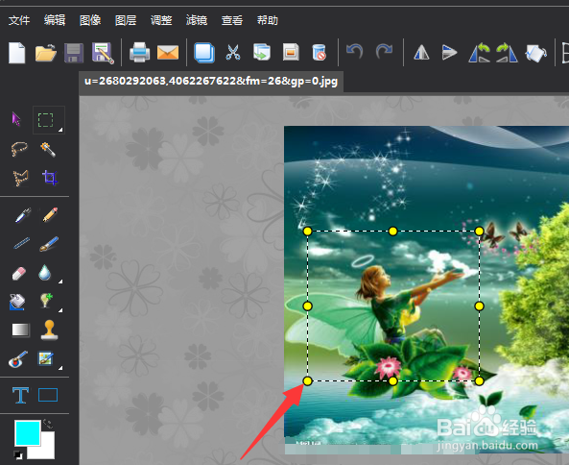Open the 调整 menu

[x=161, y=20]
